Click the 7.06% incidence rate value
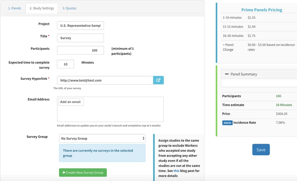This screenshot has height=181, width=297. [x=280, y=123]
